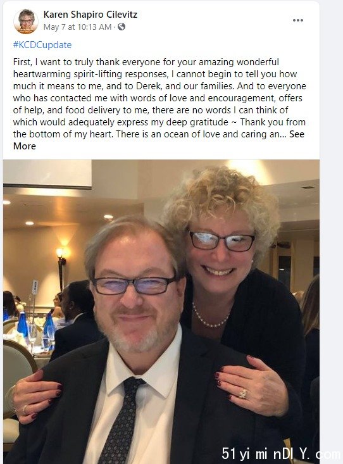
Task: Click the globe public audience icon
Action: [122, 27]
